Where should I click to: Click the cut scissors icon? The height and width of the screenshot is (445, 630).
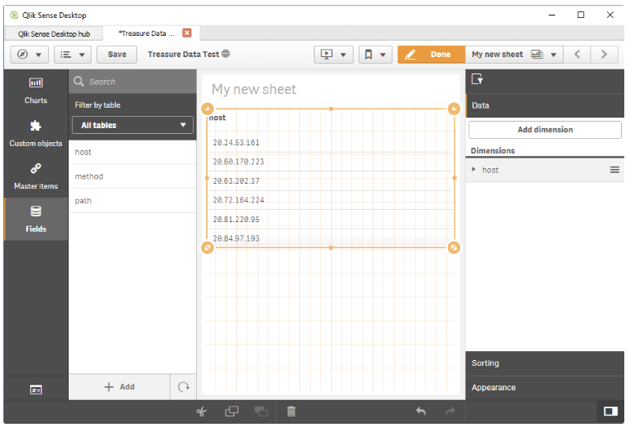pyautogui.click(x=201, y=412)
